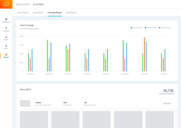Click the VIEW RUNS link

[167, 103]
